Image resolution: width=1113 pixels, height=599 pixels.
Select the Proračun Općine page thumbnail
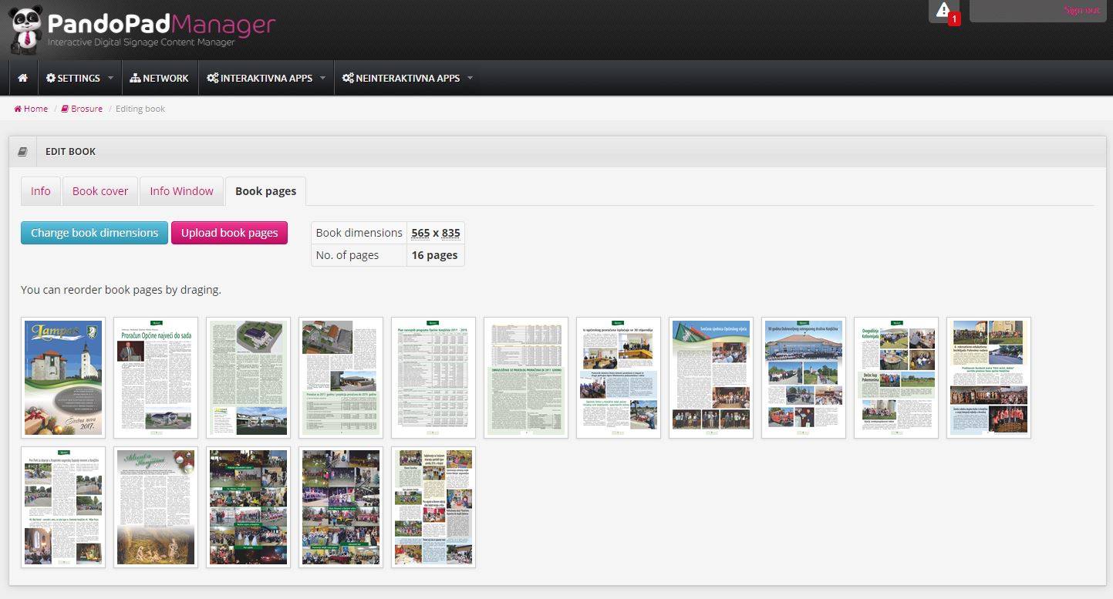156,377
